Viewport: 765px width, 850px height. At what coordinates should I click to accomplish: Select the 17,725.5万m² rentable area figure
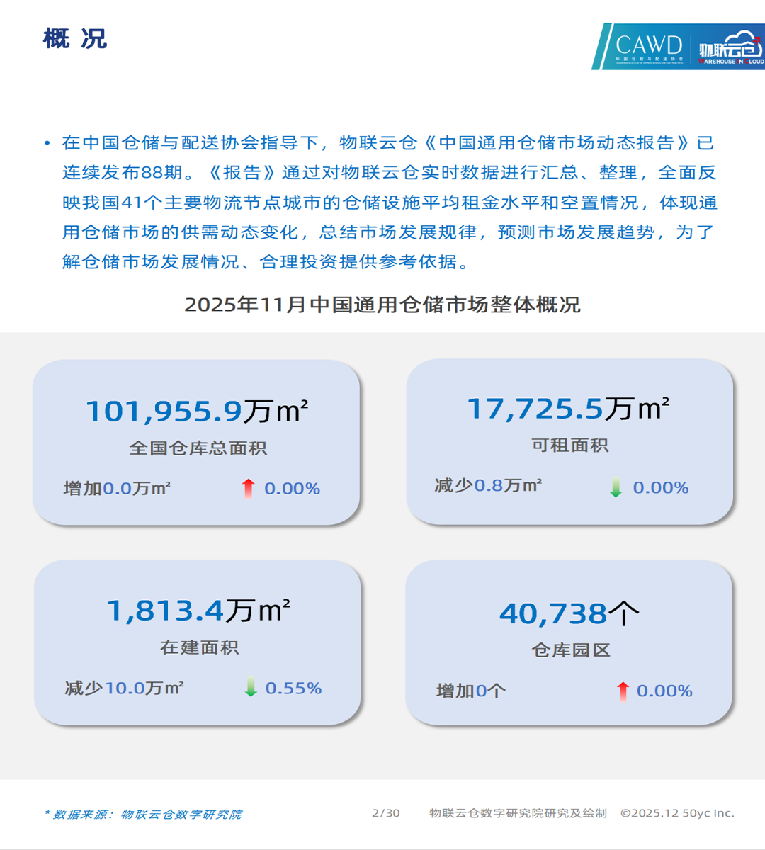(568, 408)
